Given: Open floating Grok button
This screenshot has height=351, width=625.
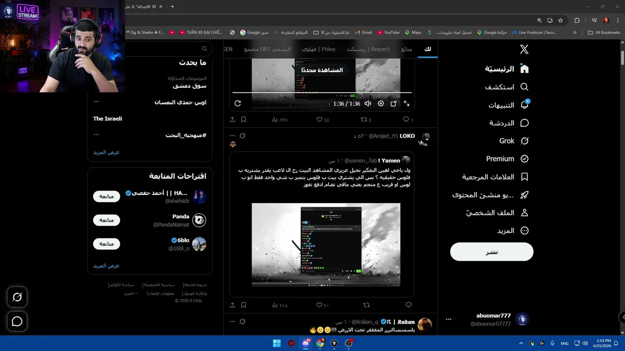Looking at the screenshot, I should click(17, 297).
